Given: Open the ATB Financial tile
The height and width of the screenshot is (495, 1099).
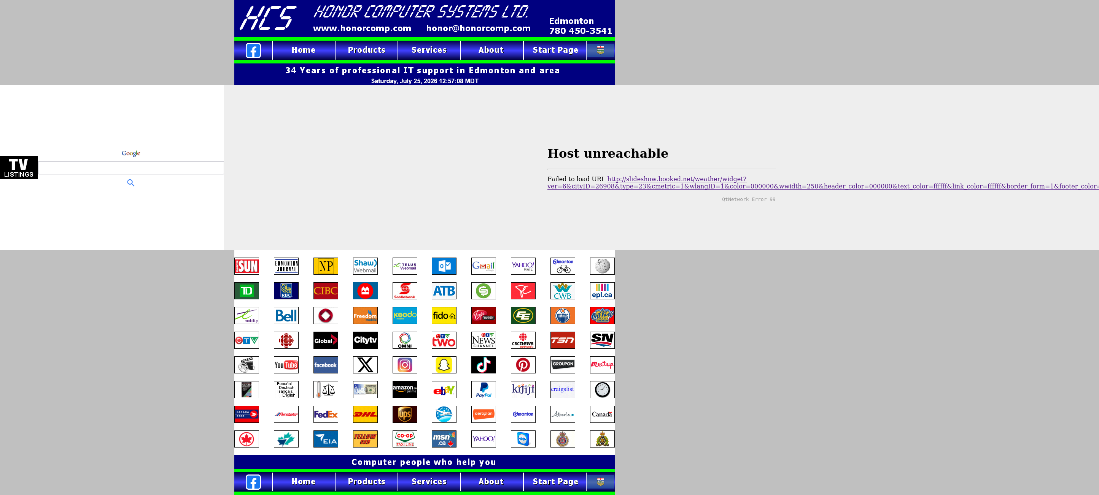Looking at the screenshot, I should click(x=444, y=291).
